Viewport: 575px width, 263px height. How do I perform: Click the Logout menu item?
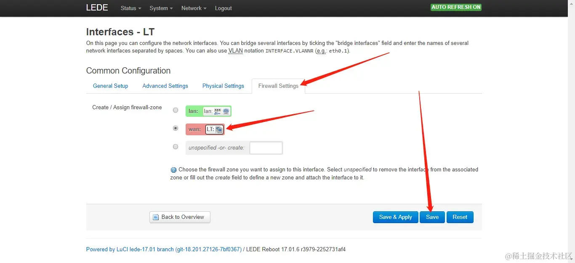[x=223, y=8]
